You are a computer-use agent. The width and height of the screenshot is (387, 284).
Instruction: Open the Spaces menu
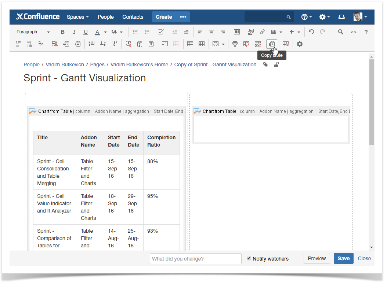[x=77, y=17]
